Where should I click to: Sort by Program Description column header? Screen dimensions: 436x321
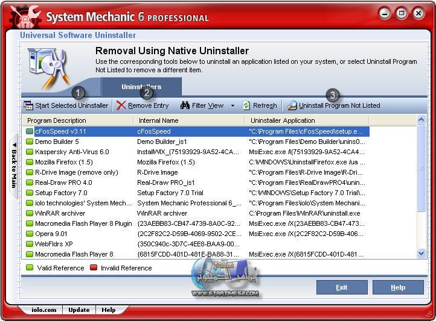click(78, 120)
